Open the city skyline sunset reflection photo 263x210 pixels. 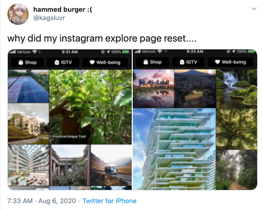[153, 89]
